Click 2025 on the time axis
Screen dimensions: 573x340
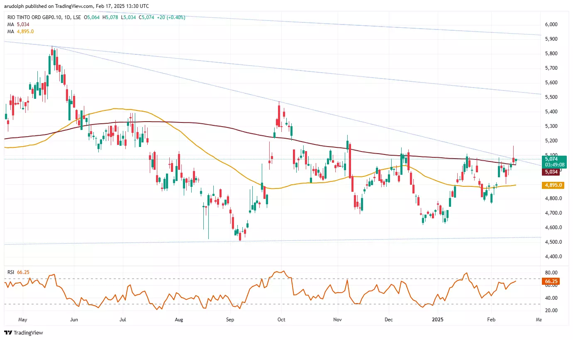tap(438, 320)
